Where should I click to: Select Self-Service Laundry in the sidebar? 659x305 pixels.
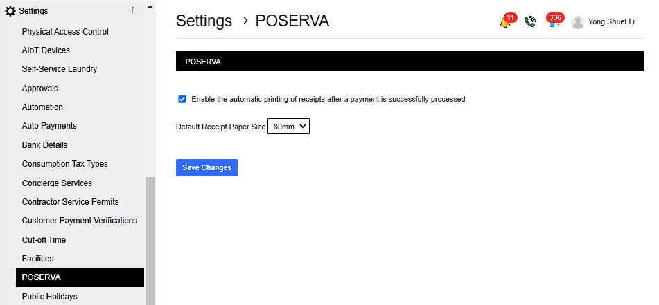[x=60, y=69]
